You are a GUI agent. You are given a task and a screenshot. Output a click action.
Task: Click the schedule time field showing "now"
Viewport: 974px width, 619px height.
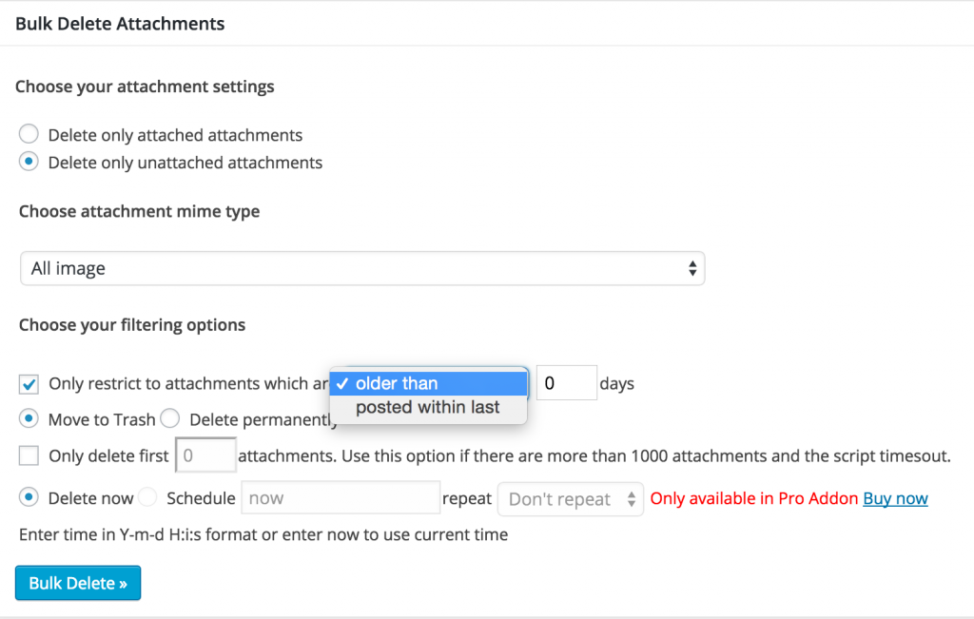click(340, 497)
